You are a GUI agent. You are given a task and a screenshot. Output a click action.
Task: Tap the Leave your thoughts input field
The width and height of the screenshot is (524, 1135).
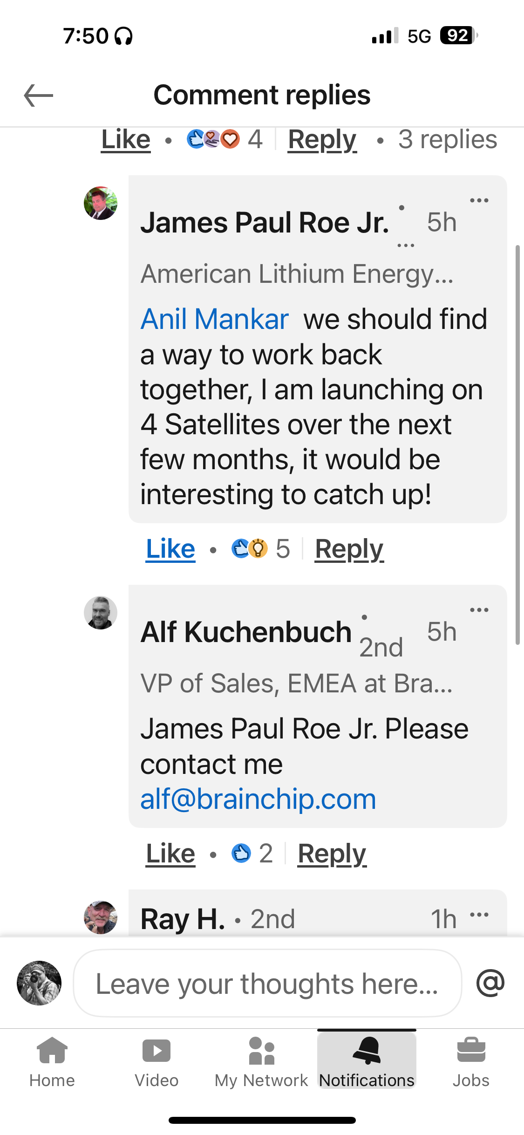click(x=267, y=983)
